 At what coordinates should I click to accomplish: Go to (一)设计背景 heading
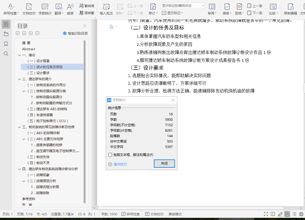(39, 61)
